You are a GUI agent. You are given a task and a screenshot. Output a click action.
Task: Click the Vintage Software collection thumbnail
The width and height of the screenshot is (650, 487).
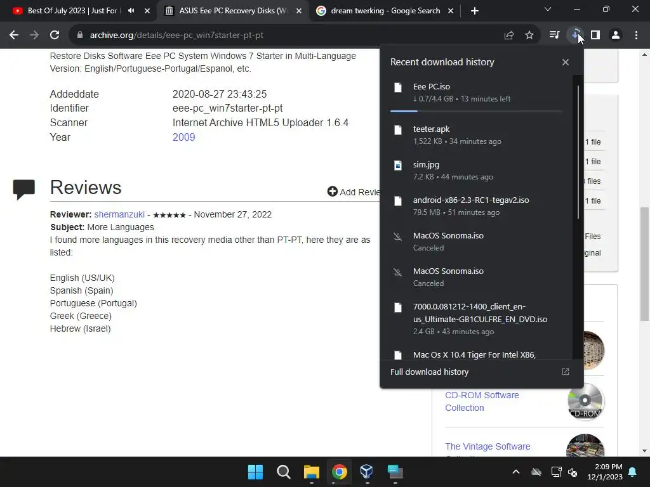pyautogui.click(x=585, y=446)
